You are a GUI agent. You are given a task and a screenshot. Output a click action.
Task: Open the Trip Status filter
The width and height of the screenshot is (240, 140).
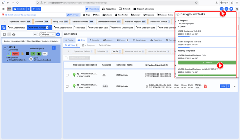(80, 27)
